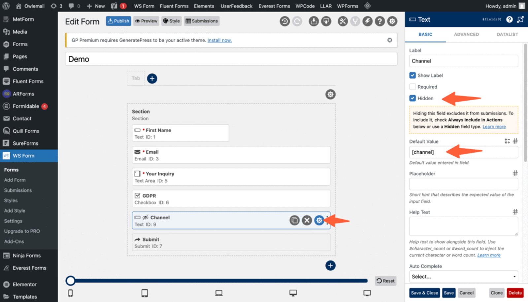Screen dimensions: 528x302
Task: Clone the Channel field using copy icon
Action: [x=294, y=220]
